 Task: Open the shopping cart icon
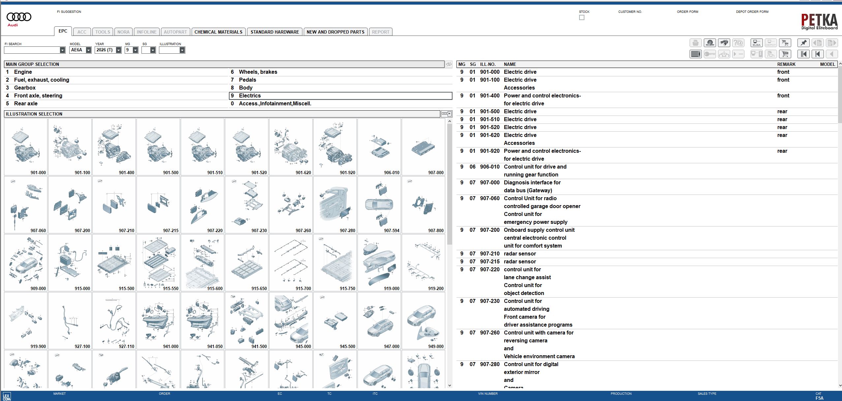785,54
